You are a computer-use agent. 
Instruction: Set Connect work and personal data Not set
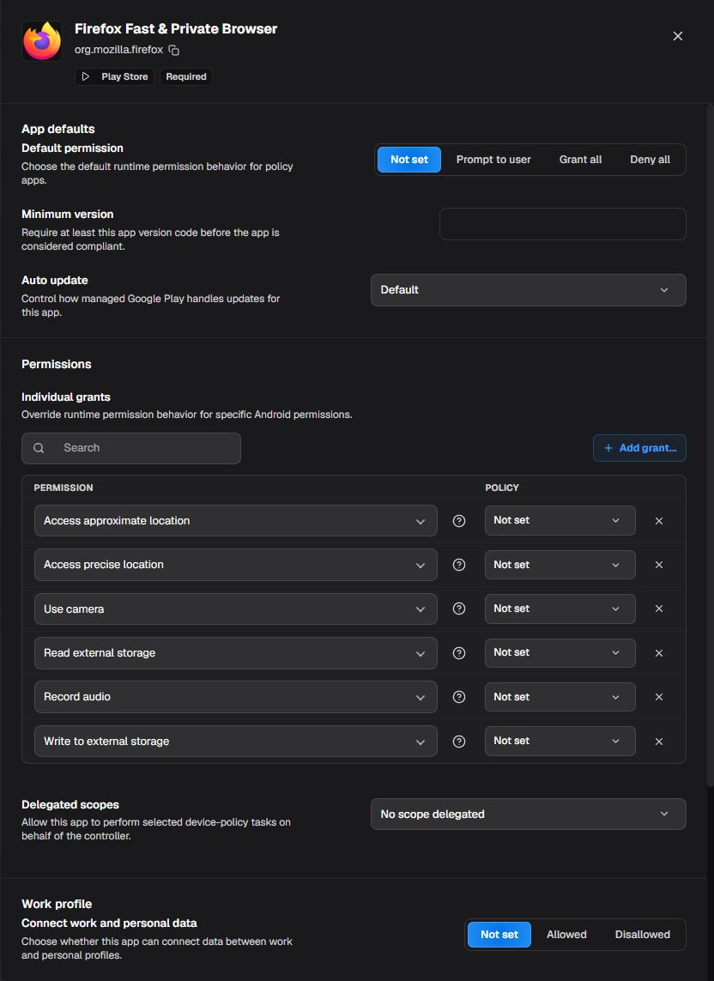499,935
